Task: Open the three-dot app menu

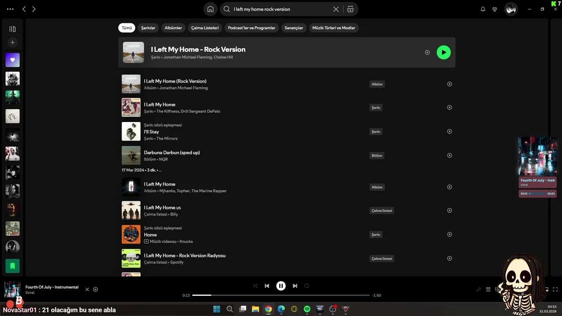Action: point(11,9)
